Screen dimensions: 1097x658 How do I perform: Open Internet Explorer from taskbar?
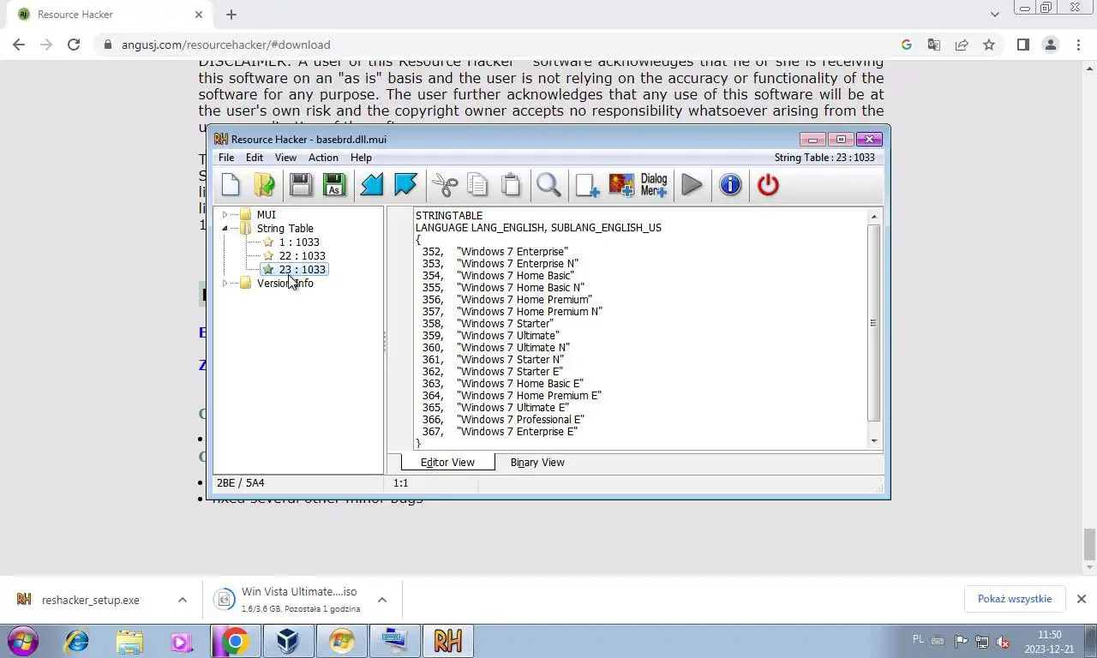pos(77,641)
